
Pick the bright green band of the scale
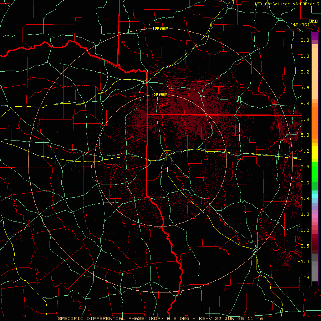point(315,172)
